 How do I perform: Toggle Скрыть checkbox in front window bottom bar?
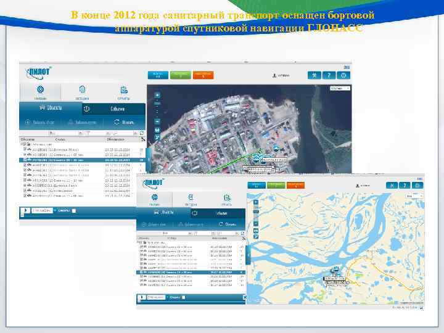[184, 297]
